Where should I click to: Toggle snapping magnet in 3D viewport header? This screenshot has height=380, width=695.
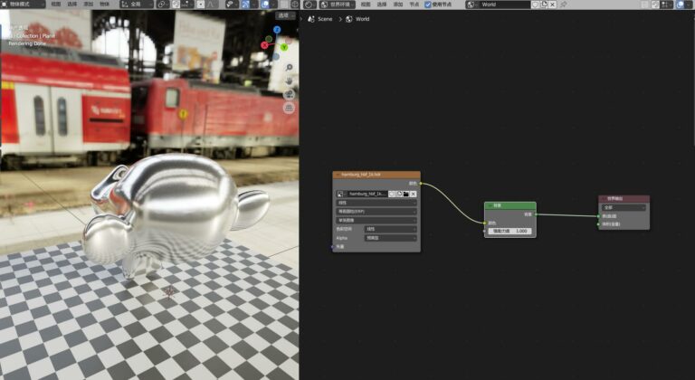click(176, 5)
